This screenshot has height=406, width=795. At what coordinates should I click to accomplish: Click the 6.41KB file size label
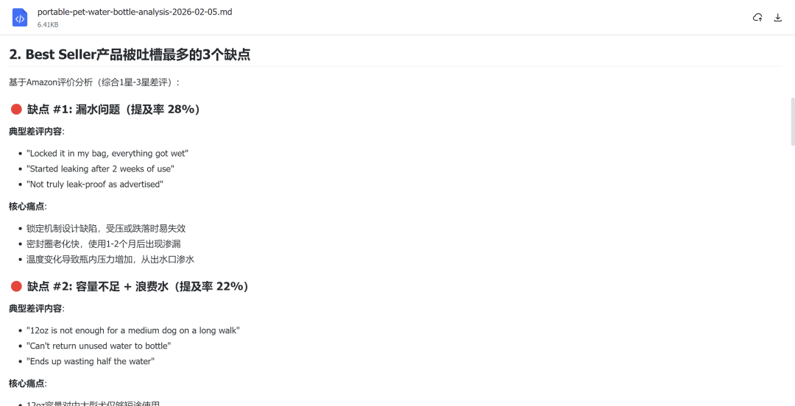coord(48,24)
